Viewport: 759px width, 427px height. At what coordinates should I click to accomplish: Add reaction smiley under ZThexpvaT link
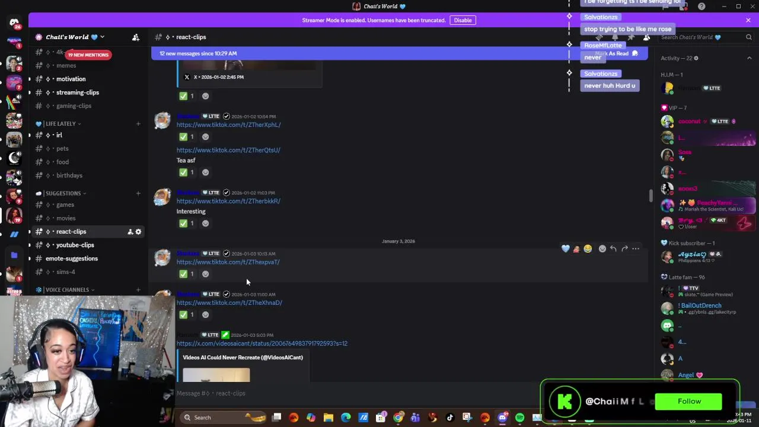pos(205,274)
